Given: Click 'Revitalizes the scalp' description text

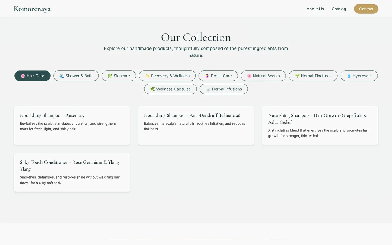Looking at the screenshot, I should [68, 126].
